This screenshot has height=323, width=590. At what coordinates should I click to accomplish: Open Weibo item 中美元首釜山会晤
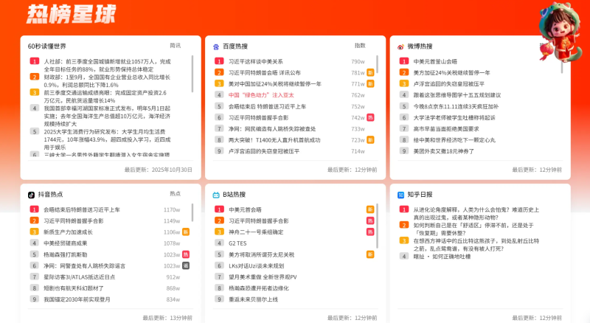coord(435,61)
